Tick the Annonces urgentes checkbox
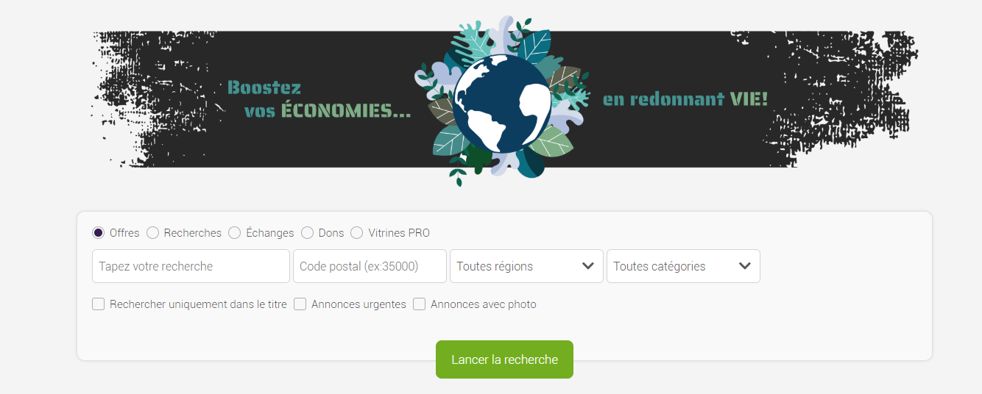This screenshot has width=982, height=394. click(x=300, y=304)
